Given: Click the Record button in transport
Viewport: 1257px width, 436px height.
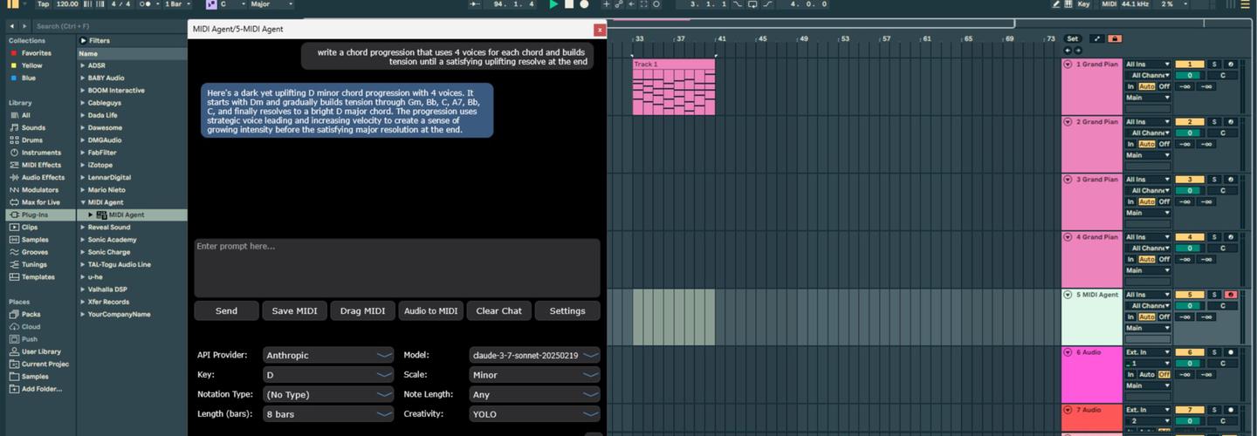Looking at the screenshot, I should [x=584, y=4].
